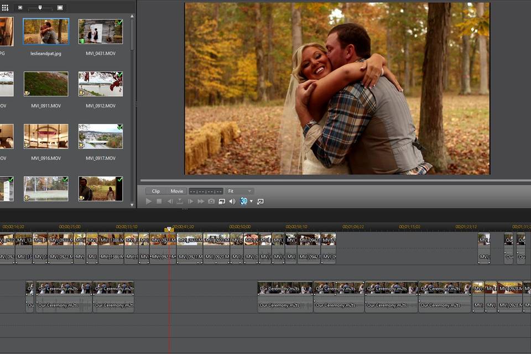This screenshot has width=531, height=354.
Task: Start playback with the Play button
Action: tap(148, 201)
